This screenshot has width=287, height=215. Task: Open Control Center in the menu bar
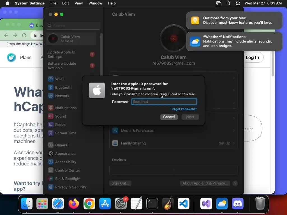coord(238,3)
